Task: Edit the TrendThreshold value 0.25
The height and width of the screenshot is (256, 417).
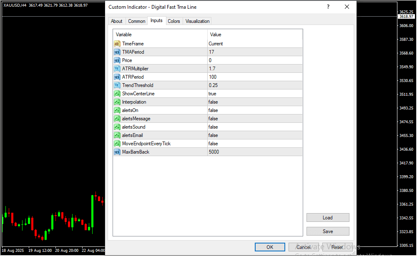Action: (255, 85)
